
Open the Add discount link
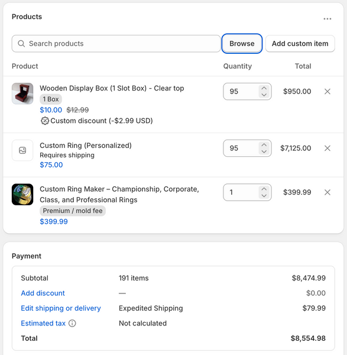coord(43,293)
